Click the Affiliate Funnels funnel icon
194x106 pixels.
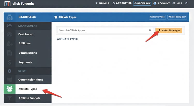pos(10,98)
